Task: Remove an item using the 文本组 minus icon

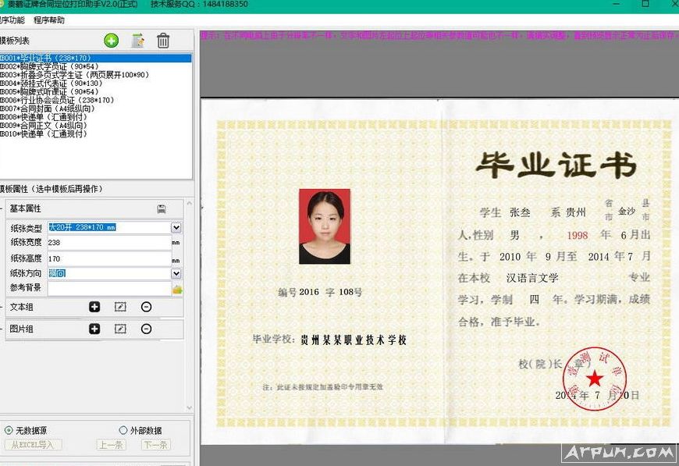Action: (146, 307)
